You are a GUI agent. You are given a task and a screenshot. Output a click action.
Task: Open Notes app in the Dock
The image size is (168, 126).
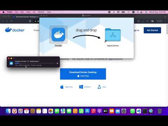pyautogui.click(x=38, y=111)
